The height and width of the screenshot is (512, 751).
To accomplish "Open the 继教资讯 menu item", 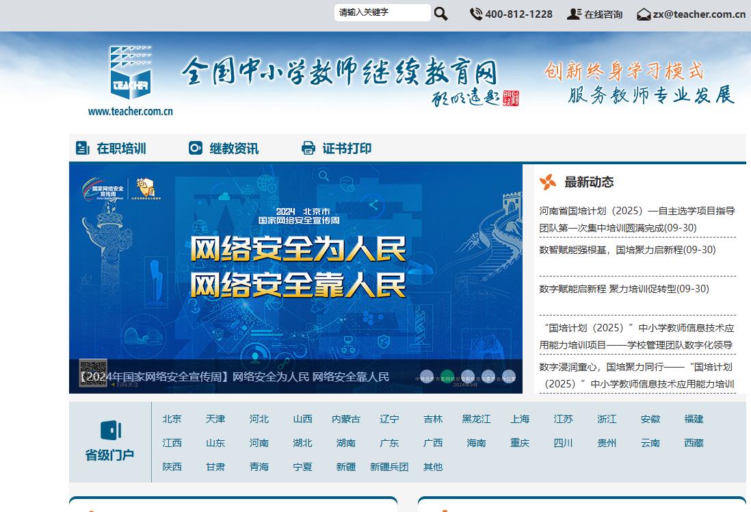I will coord(234,149).
